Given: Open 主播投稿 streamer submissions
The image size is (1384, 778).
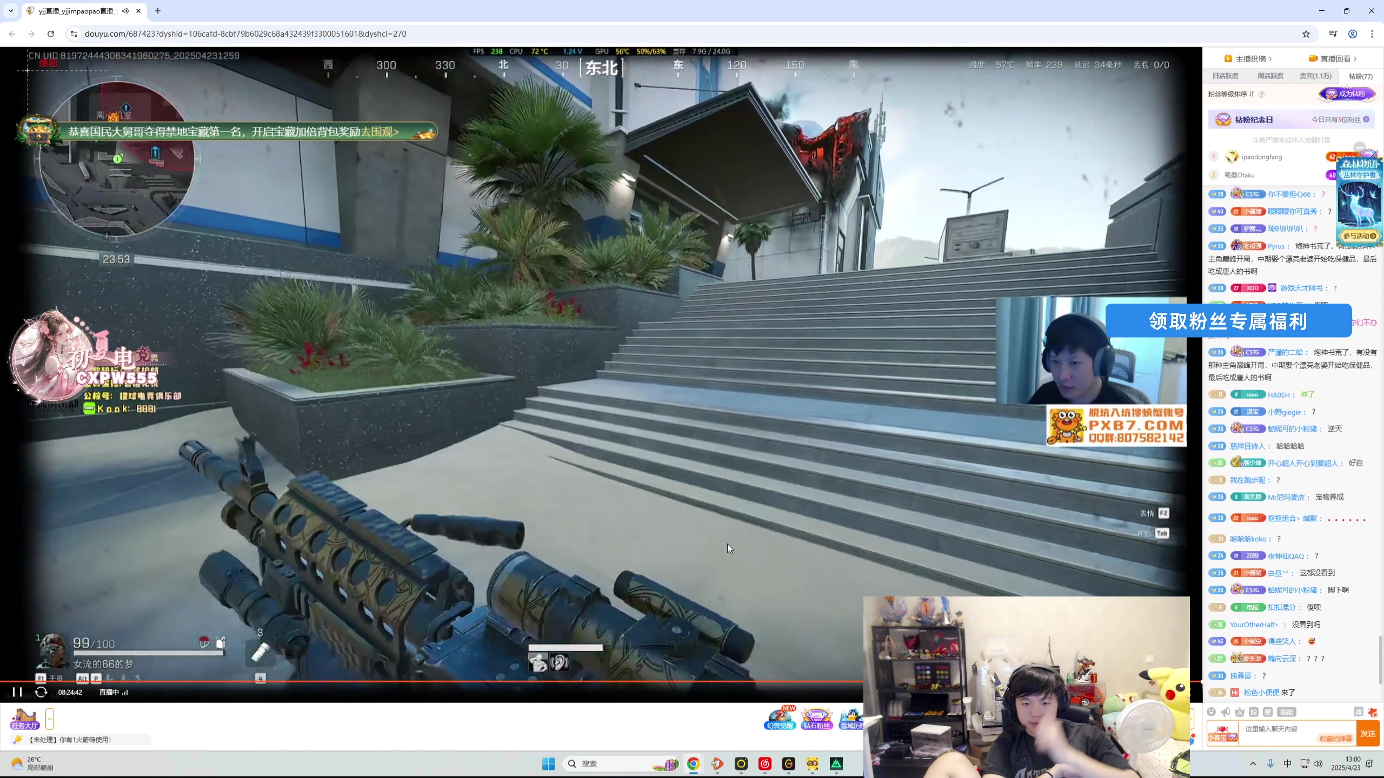Looking at the screenshot, I should click(x=1248, y=58).
